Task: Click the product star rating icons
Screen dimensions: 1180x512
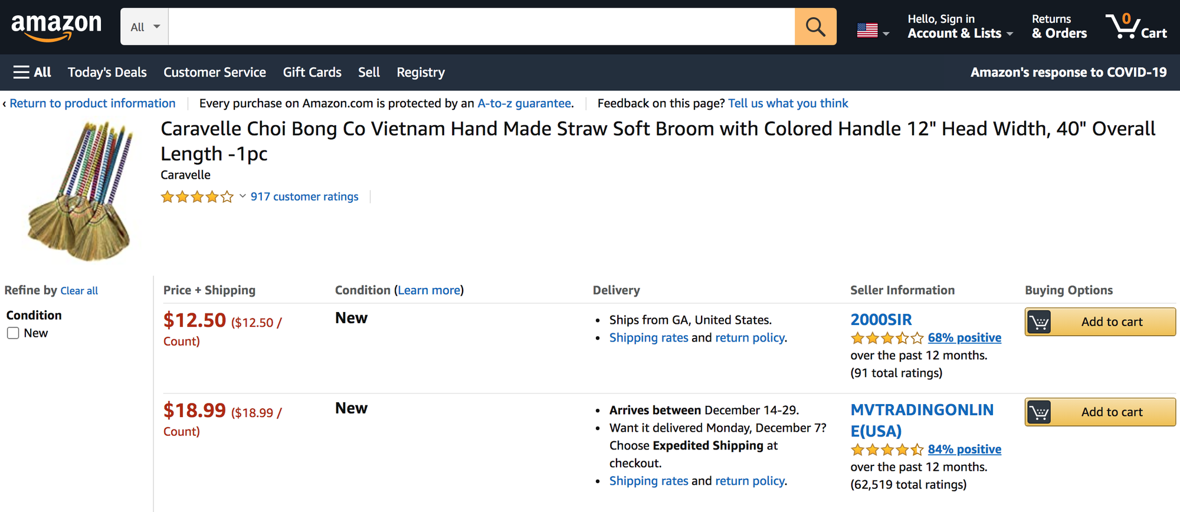Action: [197, 196]
